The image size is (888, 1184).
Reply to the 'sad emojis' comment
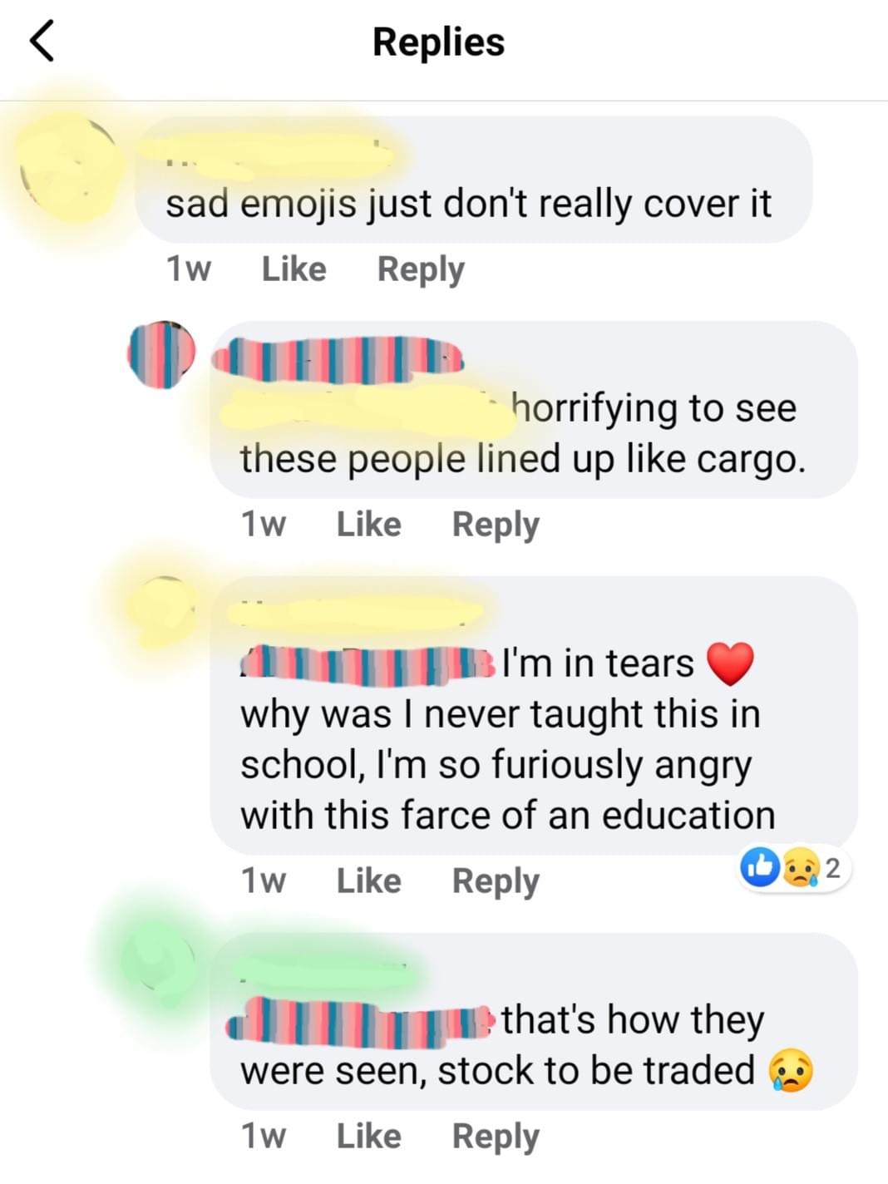(421, 269)
